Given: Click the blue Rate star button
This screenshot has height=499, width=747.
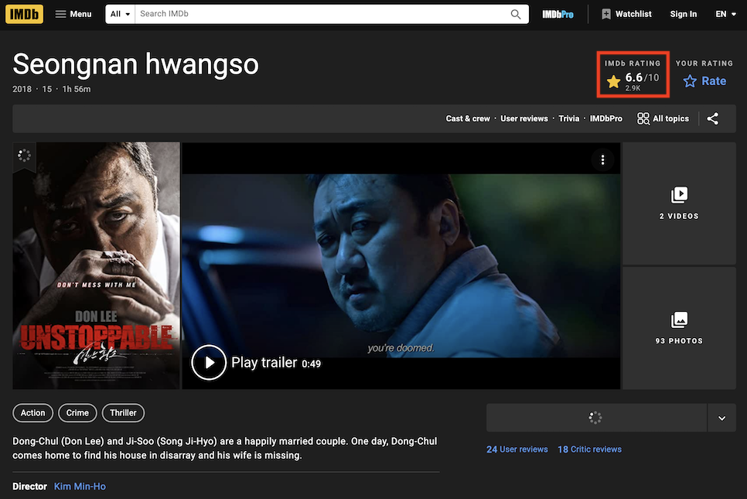Looking at the screenshot, I should 704,81.
